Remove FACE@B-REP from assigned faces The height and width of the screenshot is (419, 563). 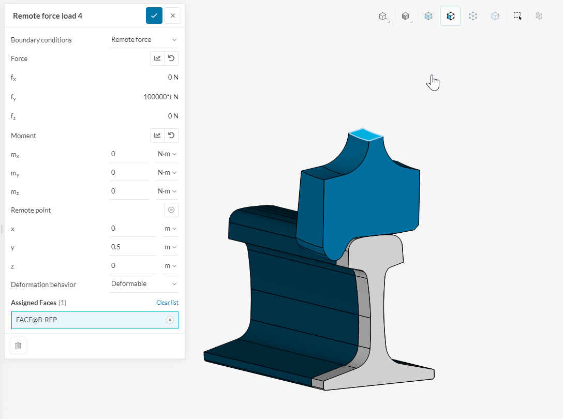click(x=170, y=320)
